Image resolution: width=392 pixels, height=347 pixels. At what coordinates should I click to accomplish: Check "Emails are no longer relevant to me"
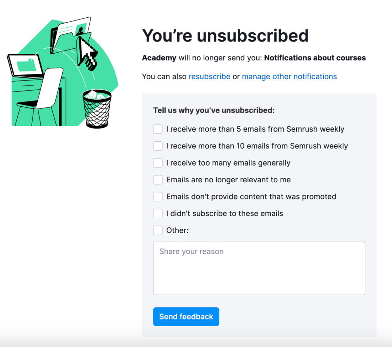(158, 179)
